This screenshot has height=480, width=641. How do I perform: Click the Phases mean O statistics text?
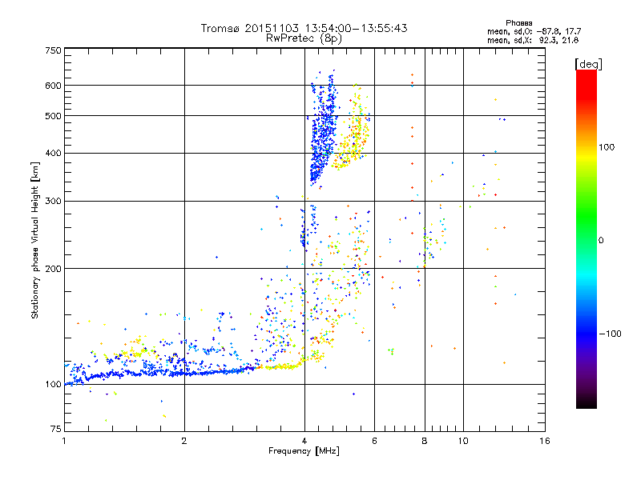point(534,31)
